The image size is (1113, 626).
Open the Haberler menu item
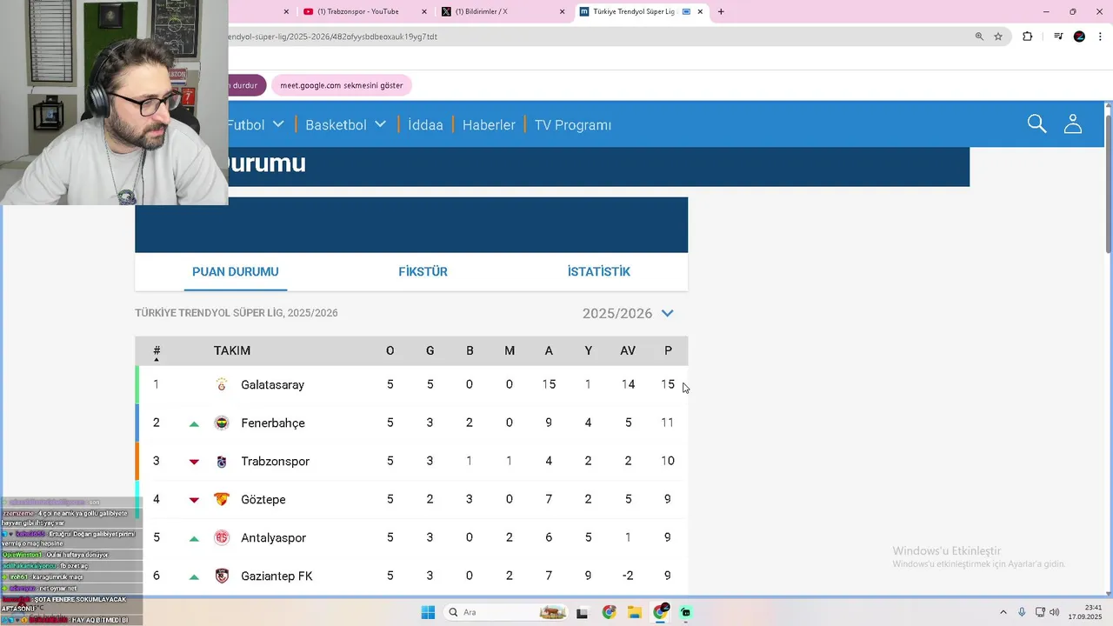click(x=489, y=124)
